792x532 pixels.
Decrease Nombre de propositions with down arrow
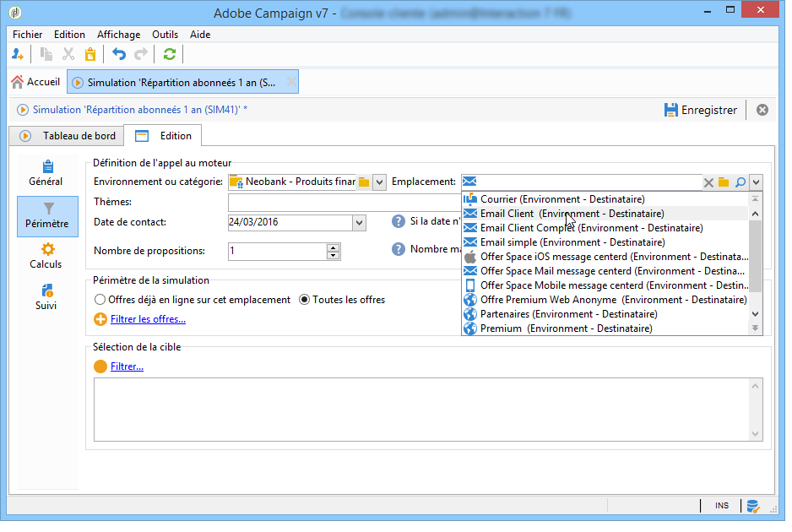(333, 255)
